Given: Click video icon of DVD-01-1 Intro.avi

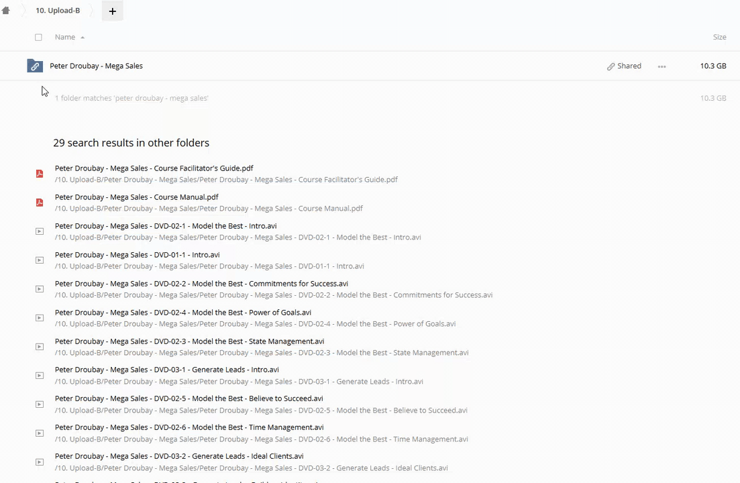Looking at the screenshot, I should pos(40,260).
